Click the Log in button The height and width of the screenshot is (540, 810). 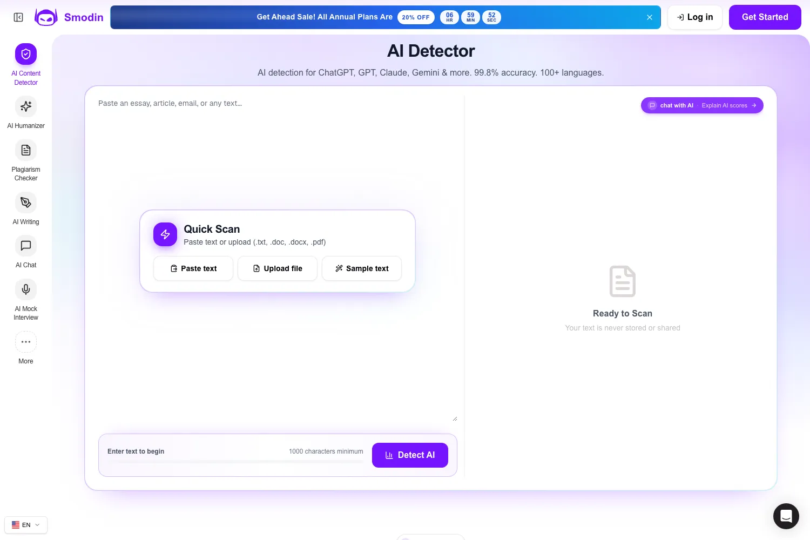(x=695, y=17)
